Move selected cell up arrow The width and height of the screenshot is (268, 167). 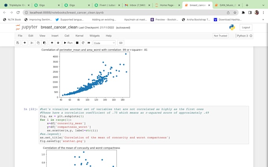(x=52, y=43)
